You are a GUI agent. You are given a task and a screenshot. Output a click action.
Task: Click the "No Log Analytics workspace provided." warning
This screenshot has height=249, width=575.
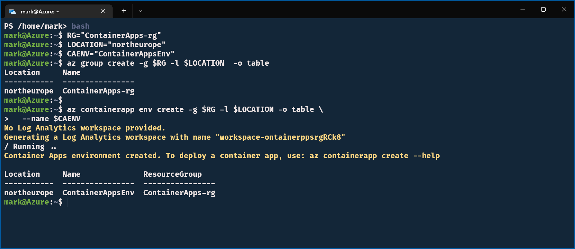tap(84, 128)
